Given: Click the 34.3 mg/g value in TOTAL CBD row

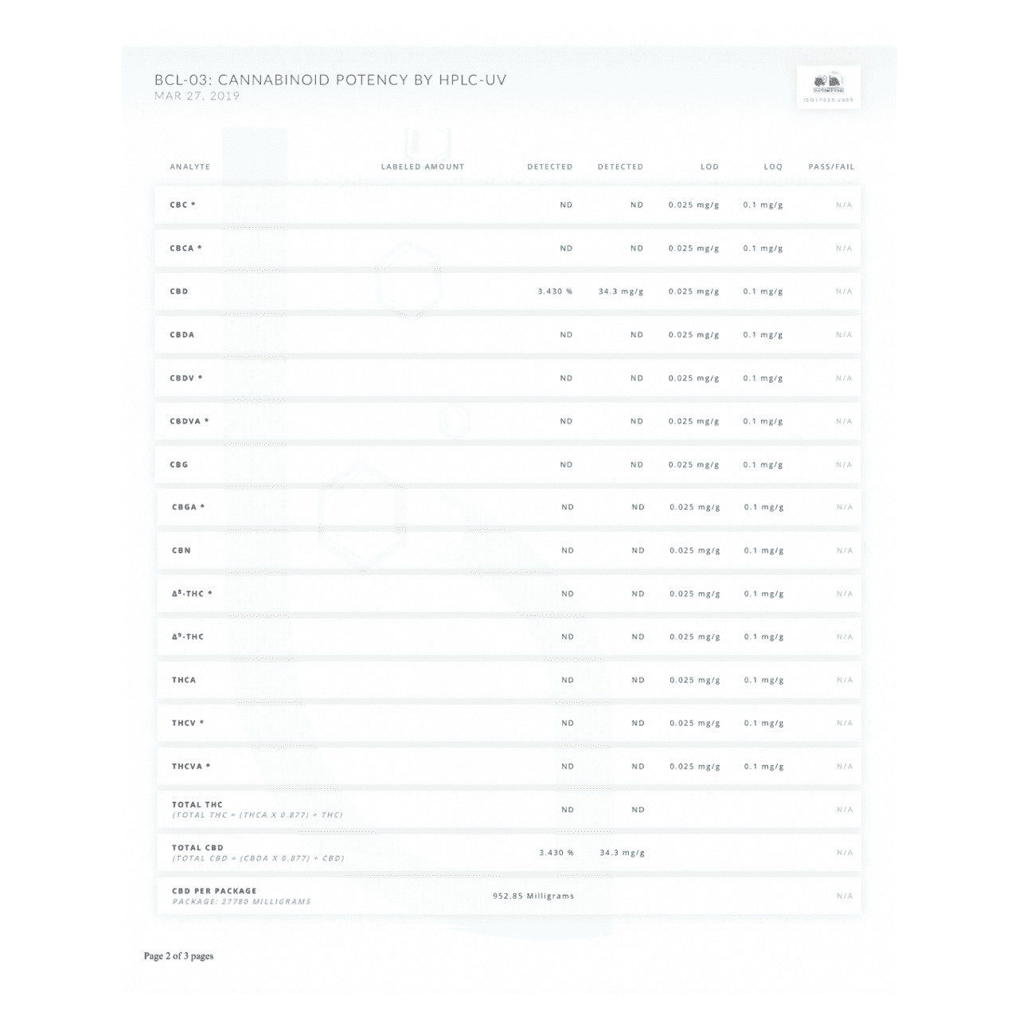Looking at the screenshot, I should pyautogui.click(x=623, y=853).
